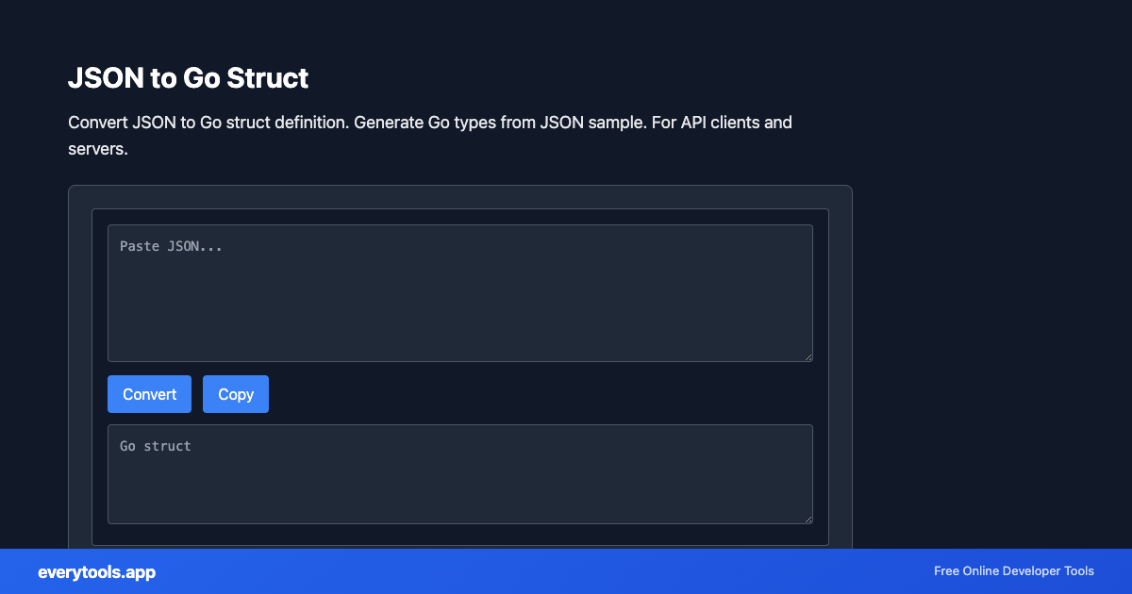Click the Copy button
This screenshot has height=594, width=1132.
point(235,393)
